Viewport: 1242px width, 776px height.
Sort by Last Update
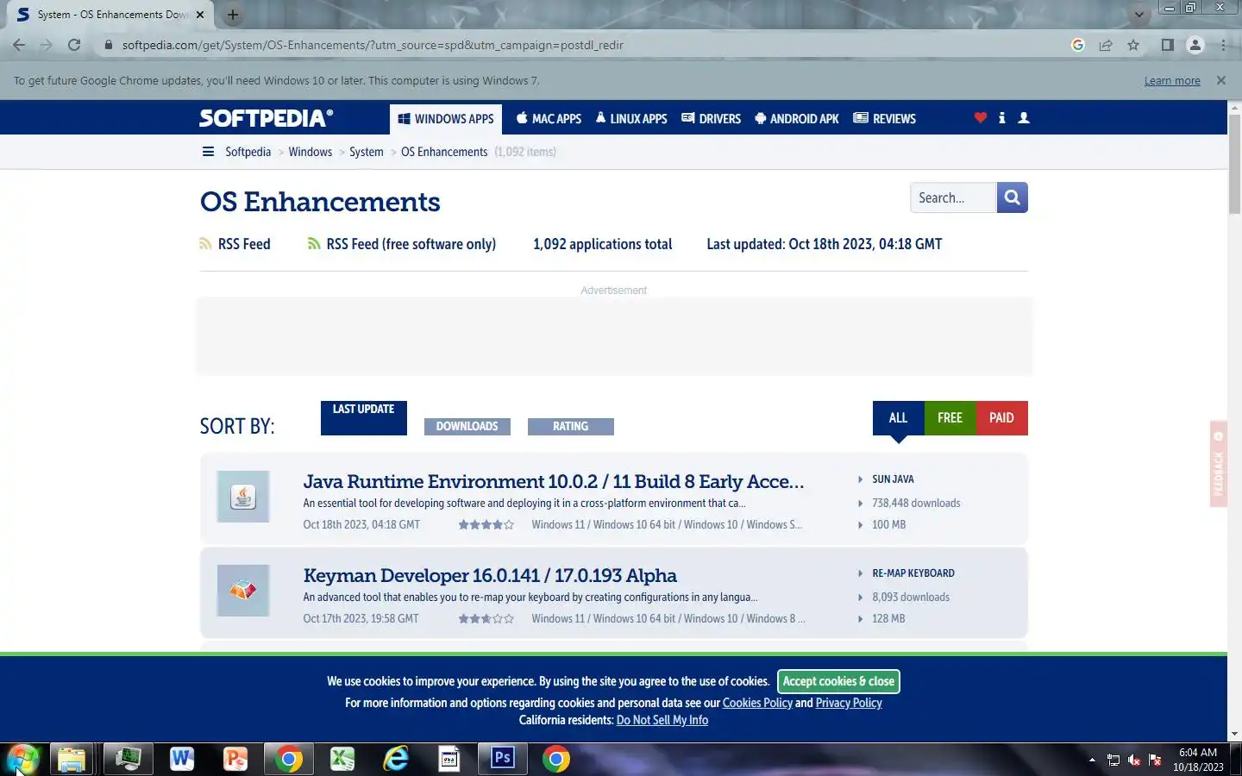click(364, 418)
